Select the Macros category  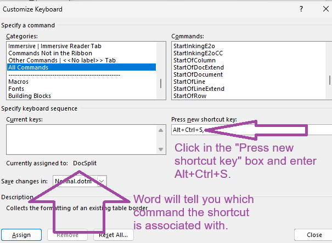click(82, 82)
